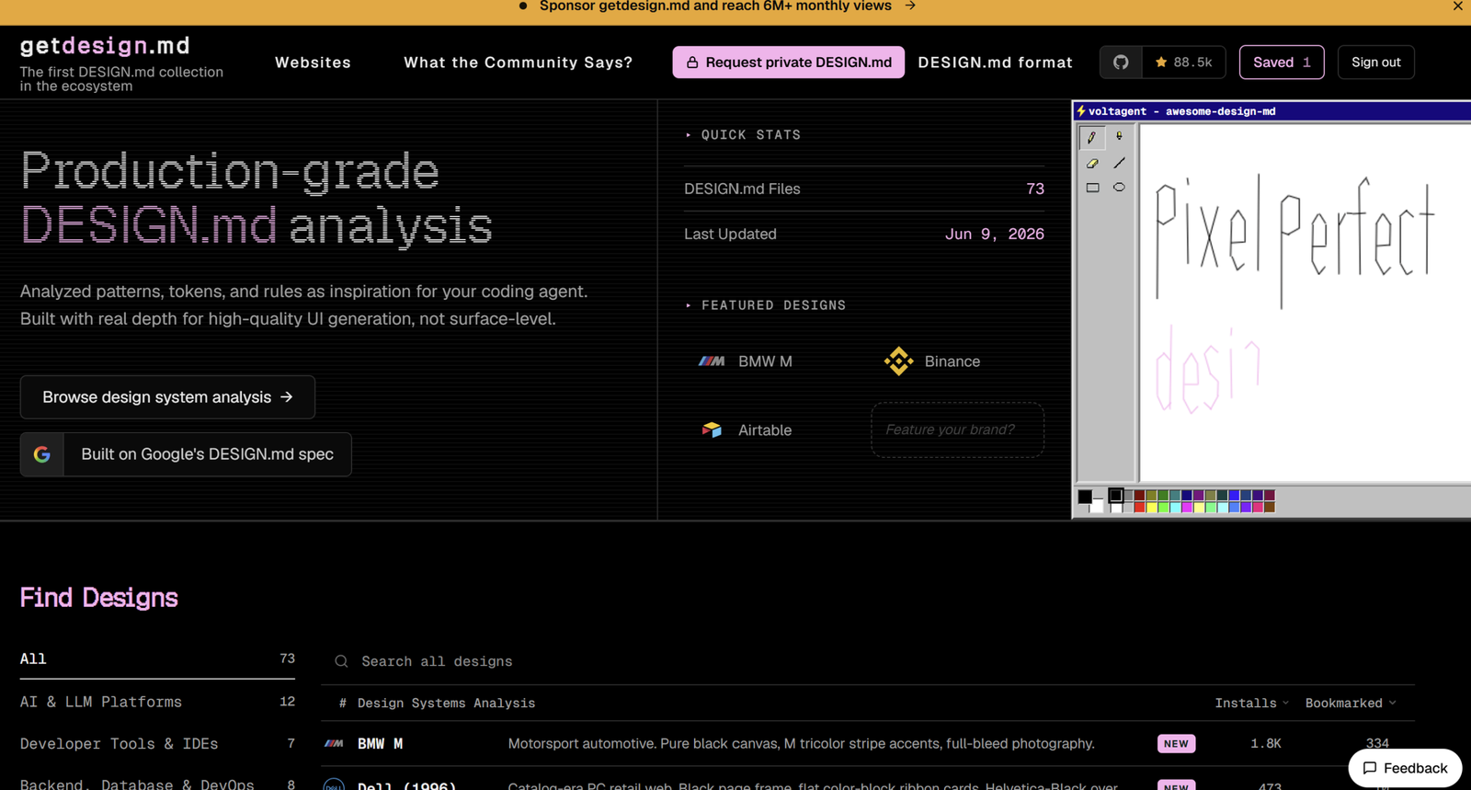Click the BMW M featured logo
This screenshot has width=1471, height=790.
click(712, 361)
